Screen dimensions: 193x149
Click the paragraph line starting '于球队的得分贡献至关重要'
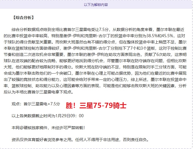[x=95, y=42]
